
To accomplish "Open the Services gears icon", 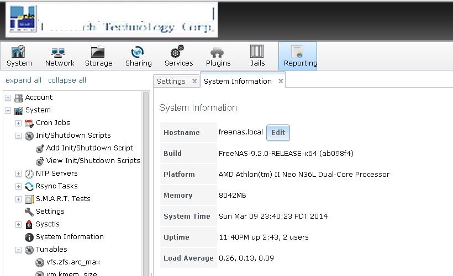I will pos(177,52).
